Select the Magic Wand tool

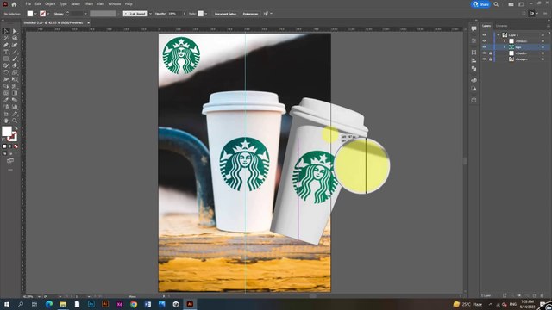click(x=6, y=38)
